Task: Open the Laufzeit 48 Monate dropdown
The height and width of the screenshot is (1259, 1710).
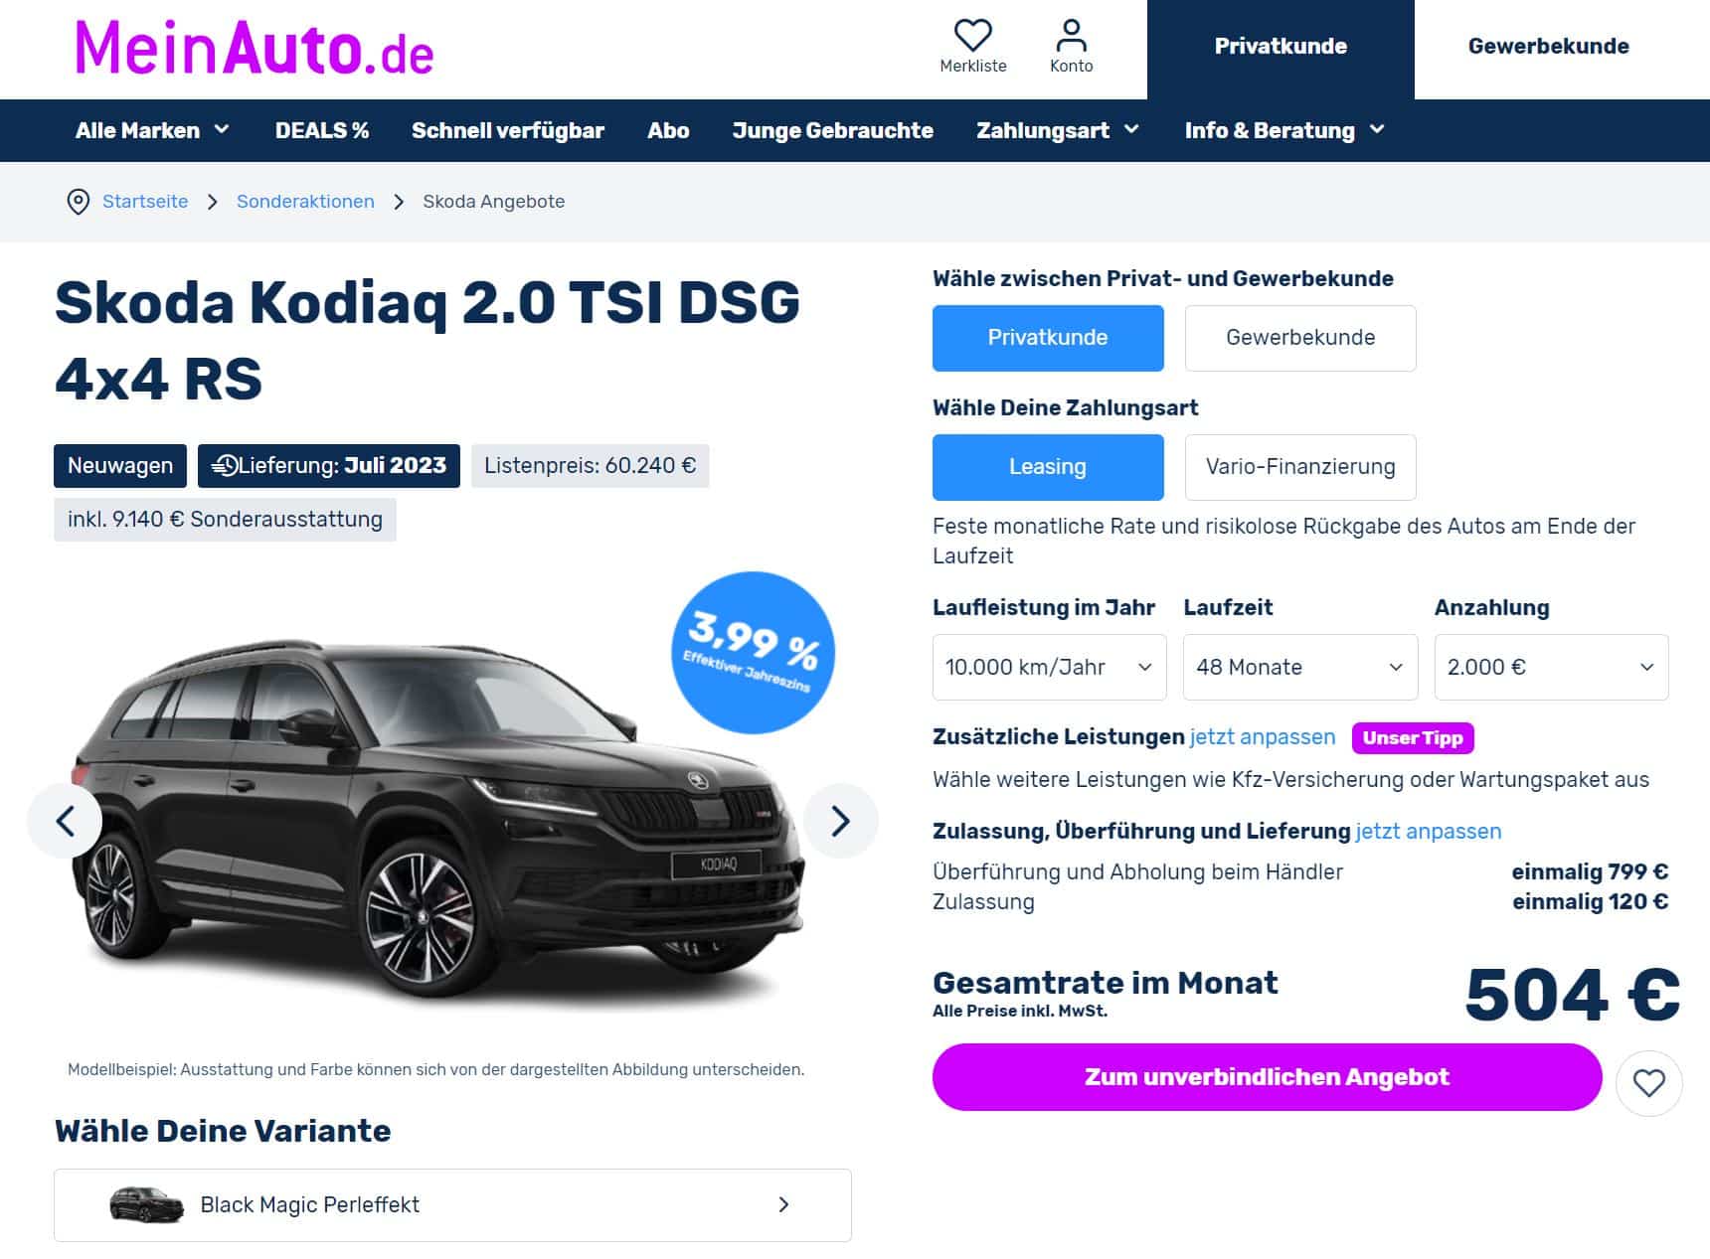Action: point(1300,667)
